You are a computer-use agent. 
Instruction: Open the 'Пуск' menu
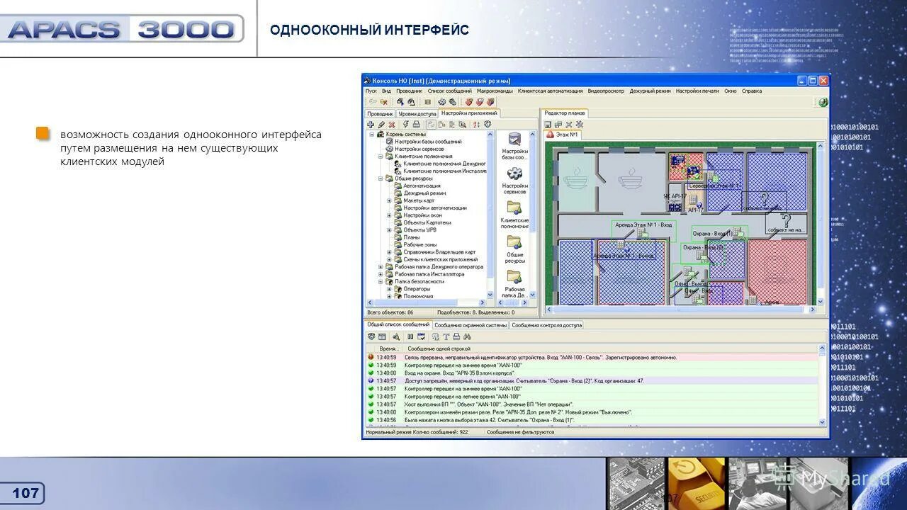[x=371, y=91]
